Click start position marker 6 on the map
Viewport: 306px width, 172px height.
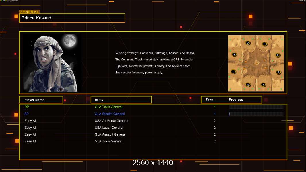click(x=277, y=55)
